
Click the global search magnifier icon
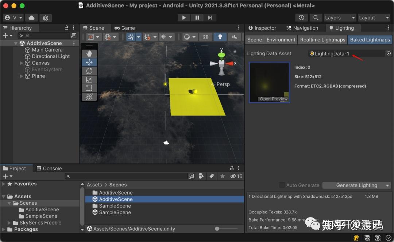coord(316,18)
